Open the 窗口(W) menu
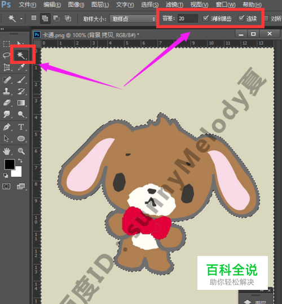 pos(226,5)
